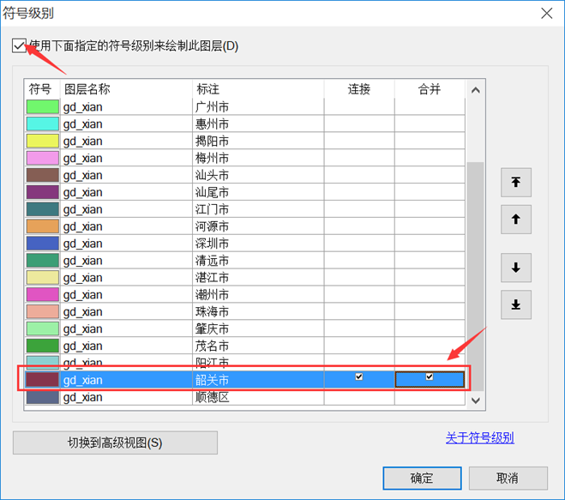The height and width of the screenshot is (500, 565).
Task: Select the 潮州市 label cell
Action: pos(258,294)
